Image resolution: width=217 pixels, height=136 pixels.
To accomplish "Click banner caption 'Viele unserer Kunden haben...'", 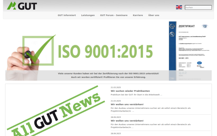I will 109,74.
